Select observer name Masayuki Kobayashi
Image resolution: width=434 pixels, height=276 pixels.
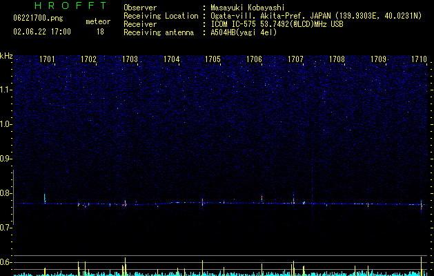248,8
